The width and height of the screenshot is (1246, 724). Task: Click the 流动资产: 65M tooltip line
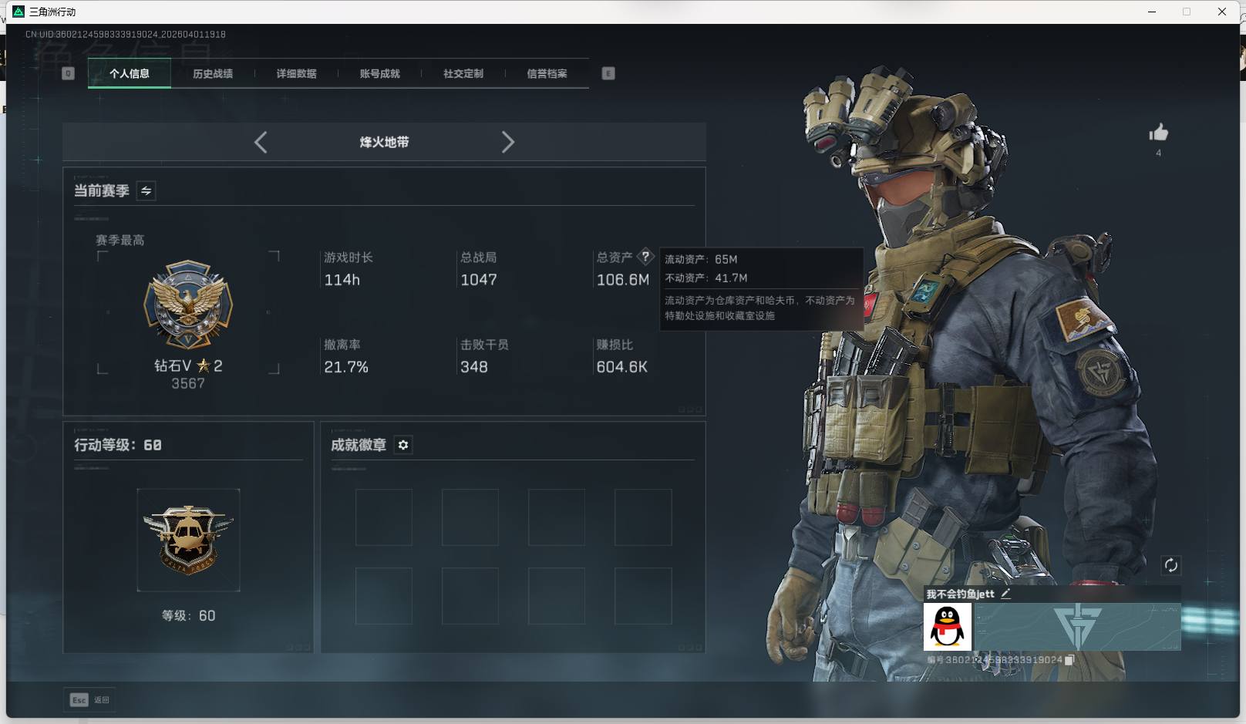(x=702, y=259)
